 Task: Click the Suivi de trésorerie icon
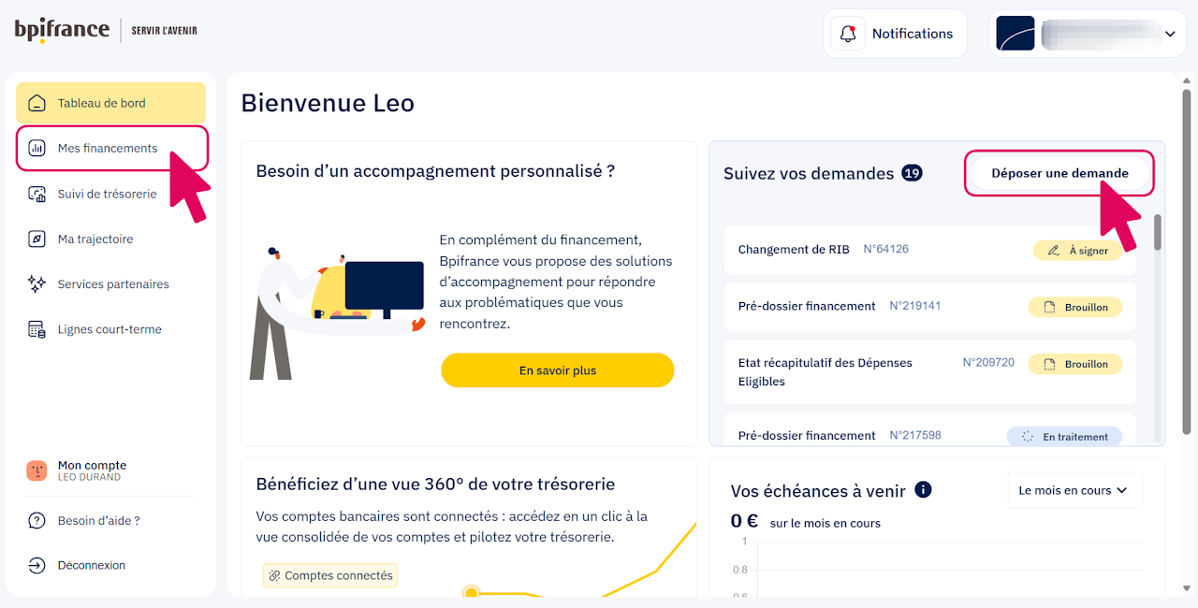coord(37,194)
